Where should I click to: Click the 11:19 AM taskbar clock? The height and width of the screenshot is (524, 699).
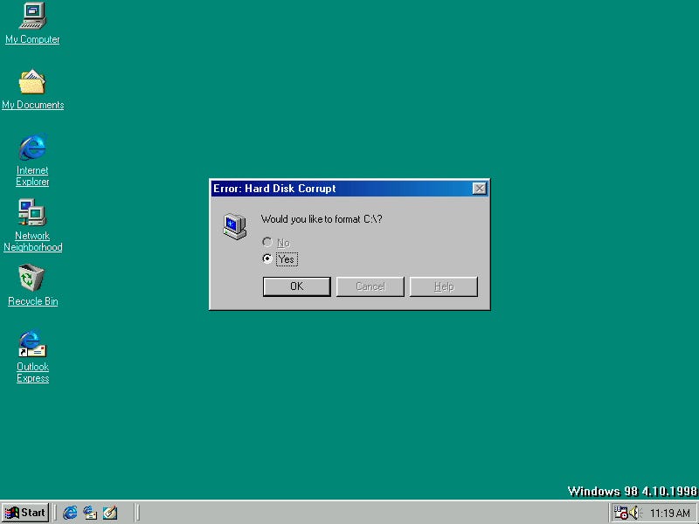[670, 513]
